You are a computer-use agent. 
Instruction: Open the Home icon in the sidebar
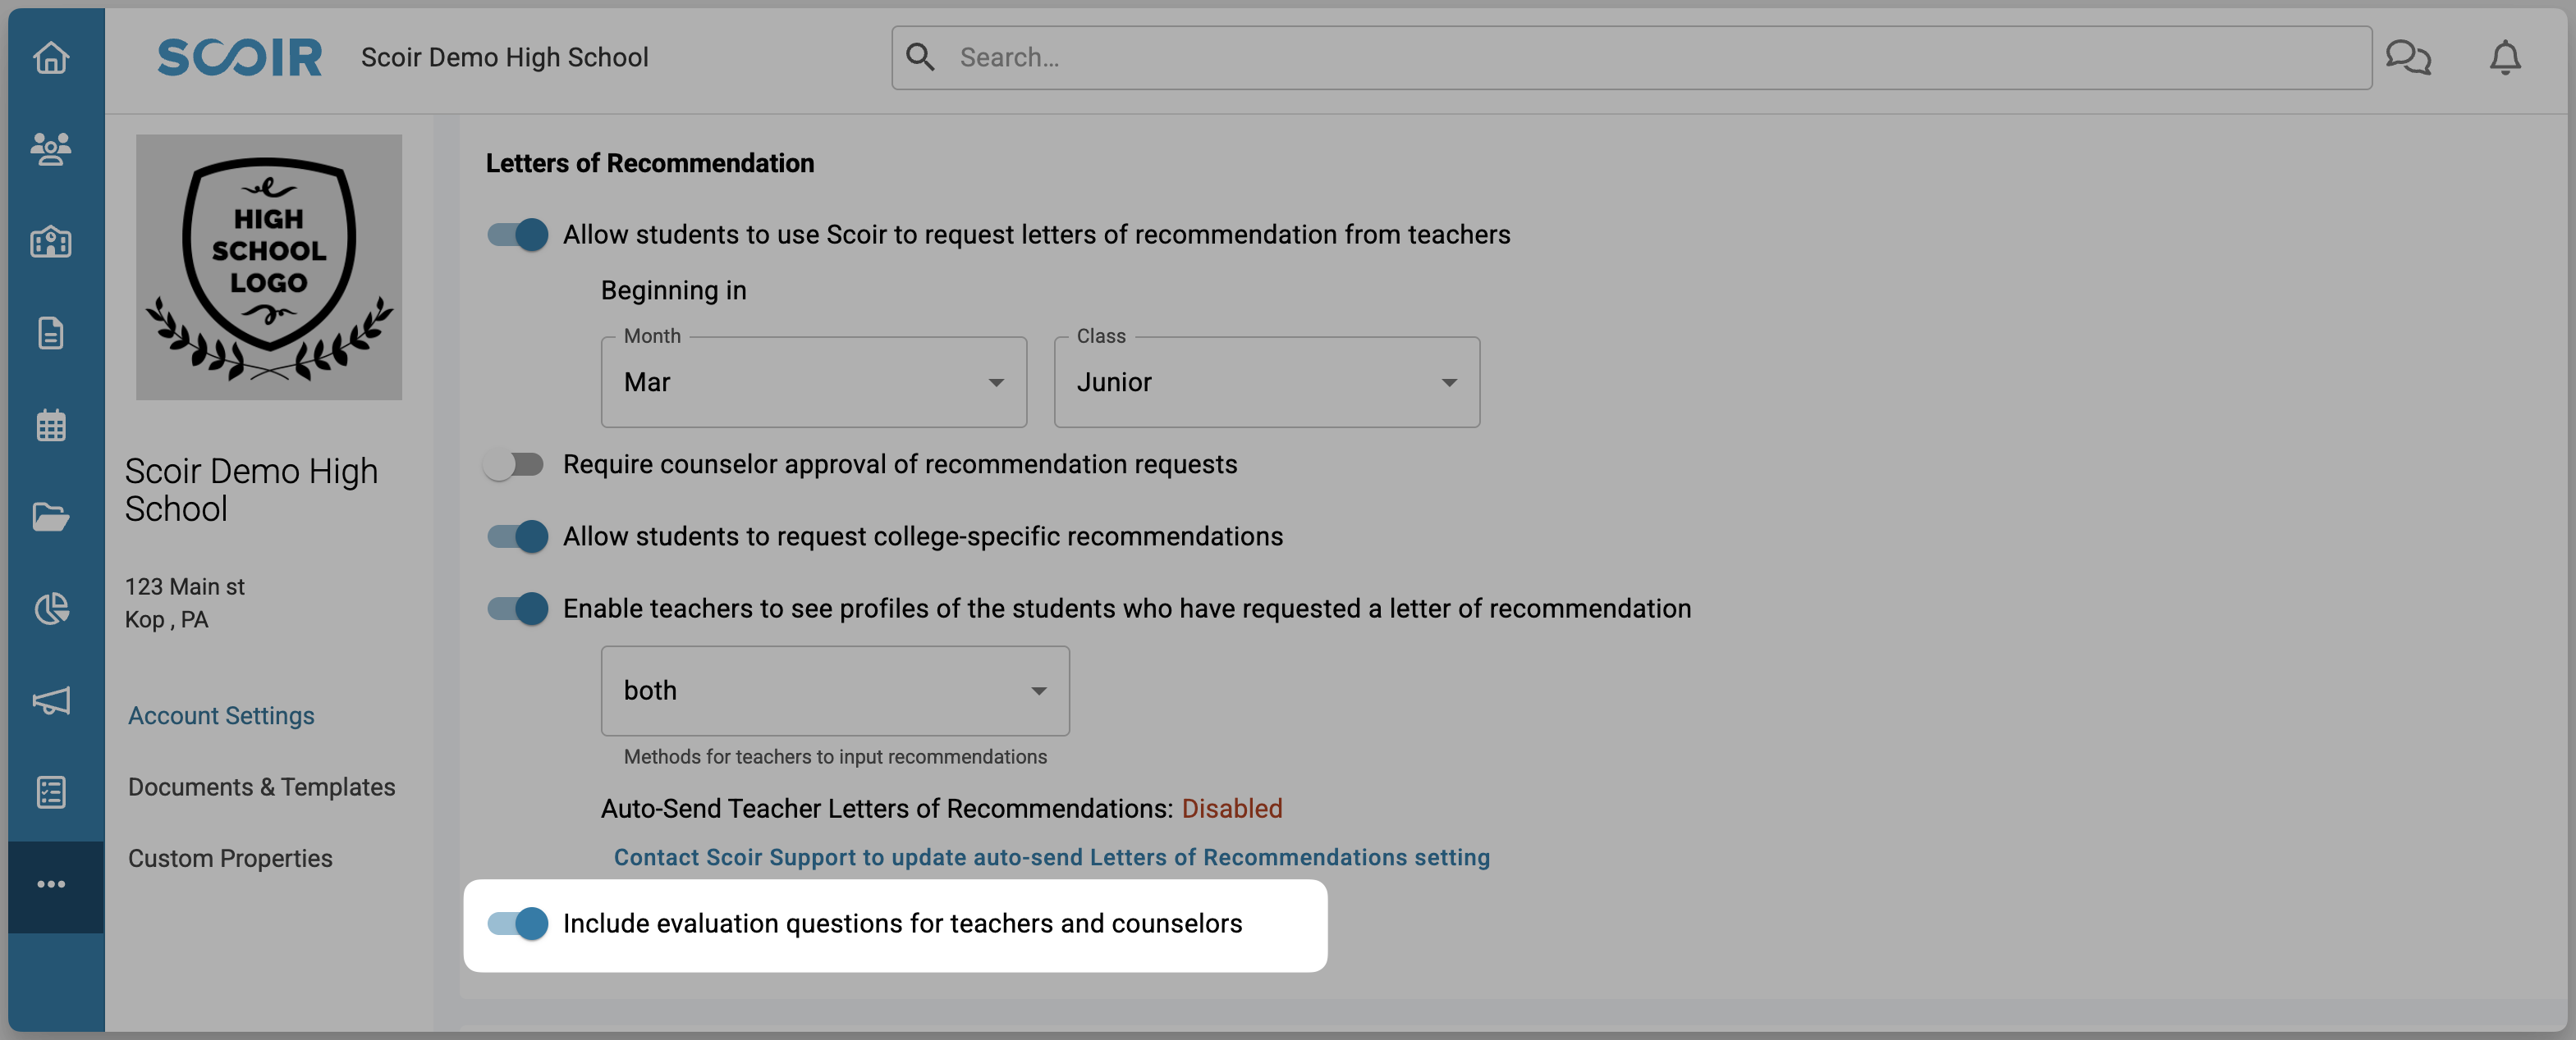pyautogui.click(x=51, y=58)
